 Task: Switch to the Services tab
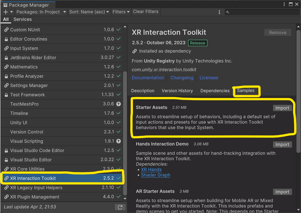pos(23,19)
